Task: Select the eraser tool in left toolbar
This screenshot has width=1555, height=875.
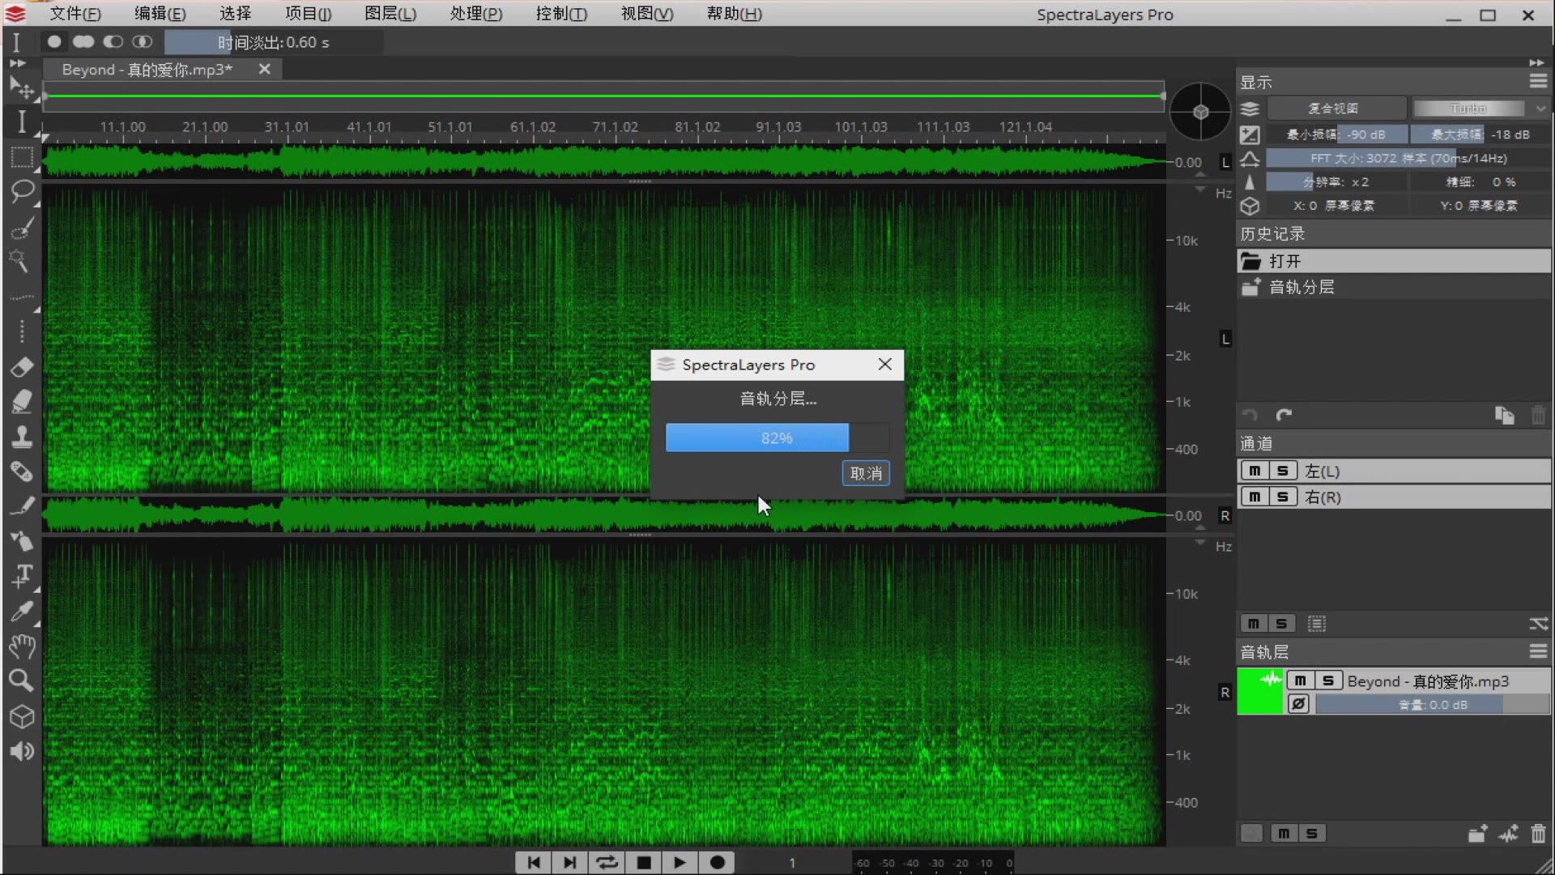Action: [x=22, y=367]
